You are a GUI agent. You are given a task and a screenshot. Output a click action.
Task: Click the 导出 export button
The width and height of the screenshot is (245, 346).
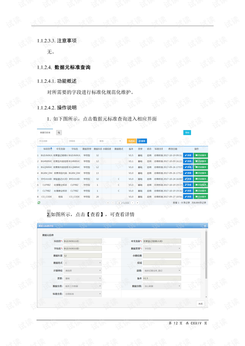coord(187,132)
